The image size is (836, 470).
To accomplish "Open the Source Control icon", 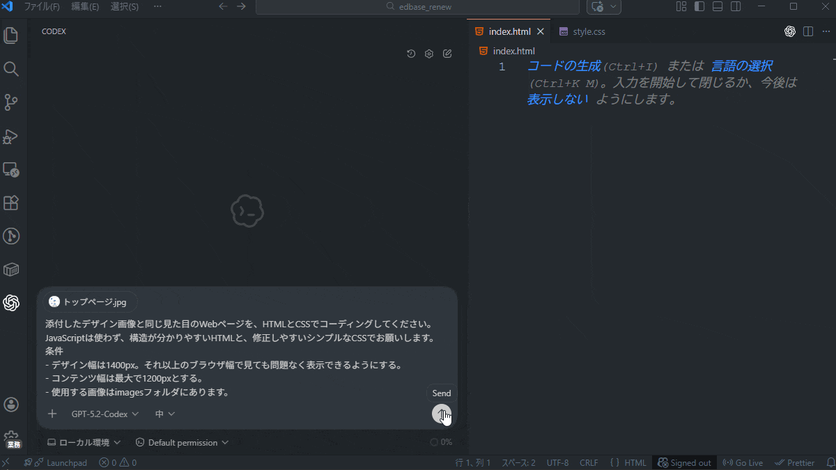I will (x=11, y=102).
